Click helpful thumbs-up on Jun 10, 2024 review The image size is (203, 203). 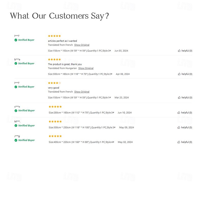coord(179,113)
